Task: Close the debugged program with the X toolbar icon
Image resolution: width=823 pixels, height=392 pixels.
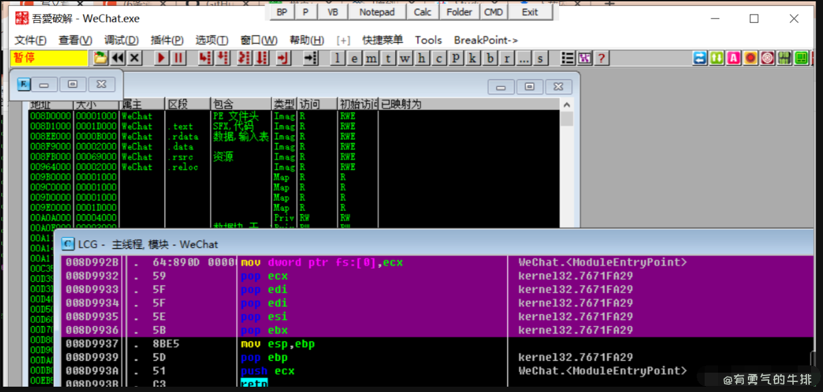Action: 135,58
